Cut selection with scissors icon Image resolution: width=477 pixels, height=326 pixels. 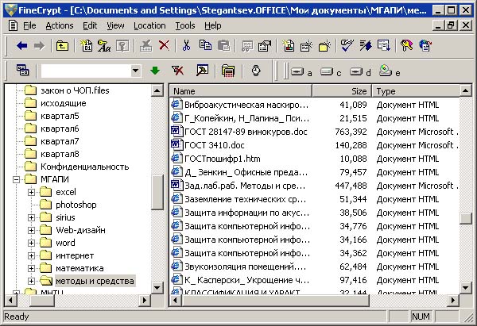[x=186, y=46]
